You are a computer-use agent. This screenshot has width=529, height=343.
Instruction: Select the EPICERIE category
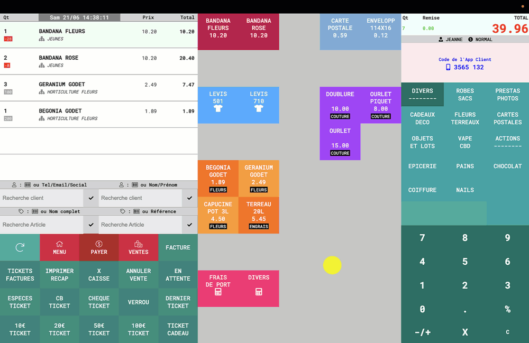[x=422, y=166]
